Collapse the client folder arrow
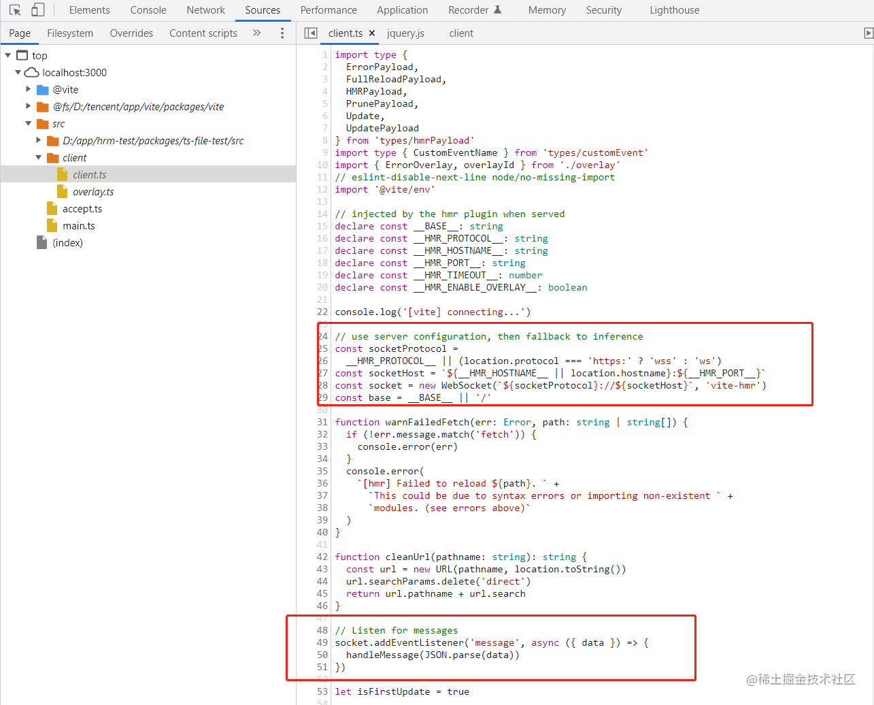874x705 pixels. [39, 157]
